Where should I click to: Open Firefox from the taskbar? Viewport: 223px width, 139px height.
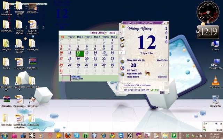(x=68, y=135)
